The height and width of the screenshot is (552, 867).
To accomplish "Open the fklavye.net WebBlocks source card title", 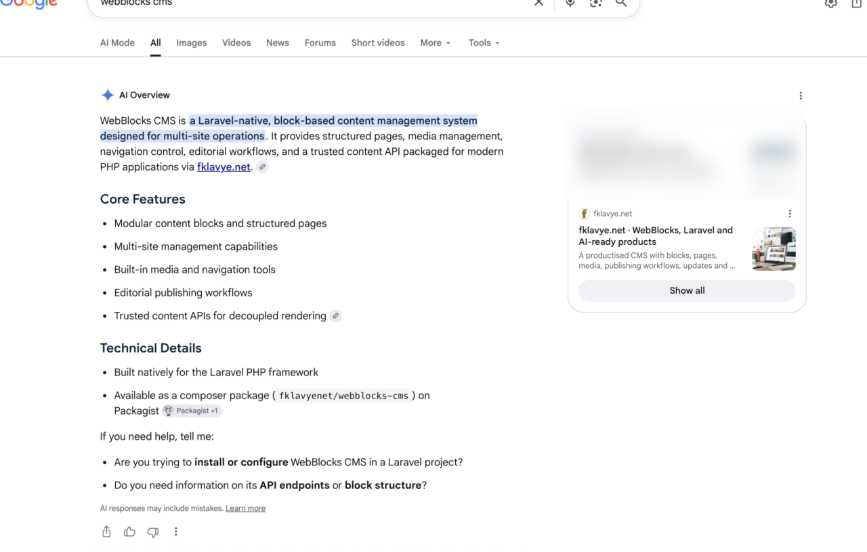I will (656, 236).
